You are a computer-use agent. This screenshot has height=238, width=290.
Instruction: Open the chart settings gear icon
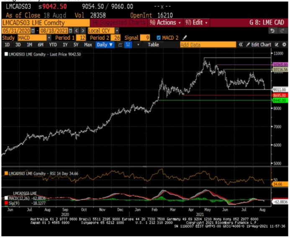[x=284, y=45]
